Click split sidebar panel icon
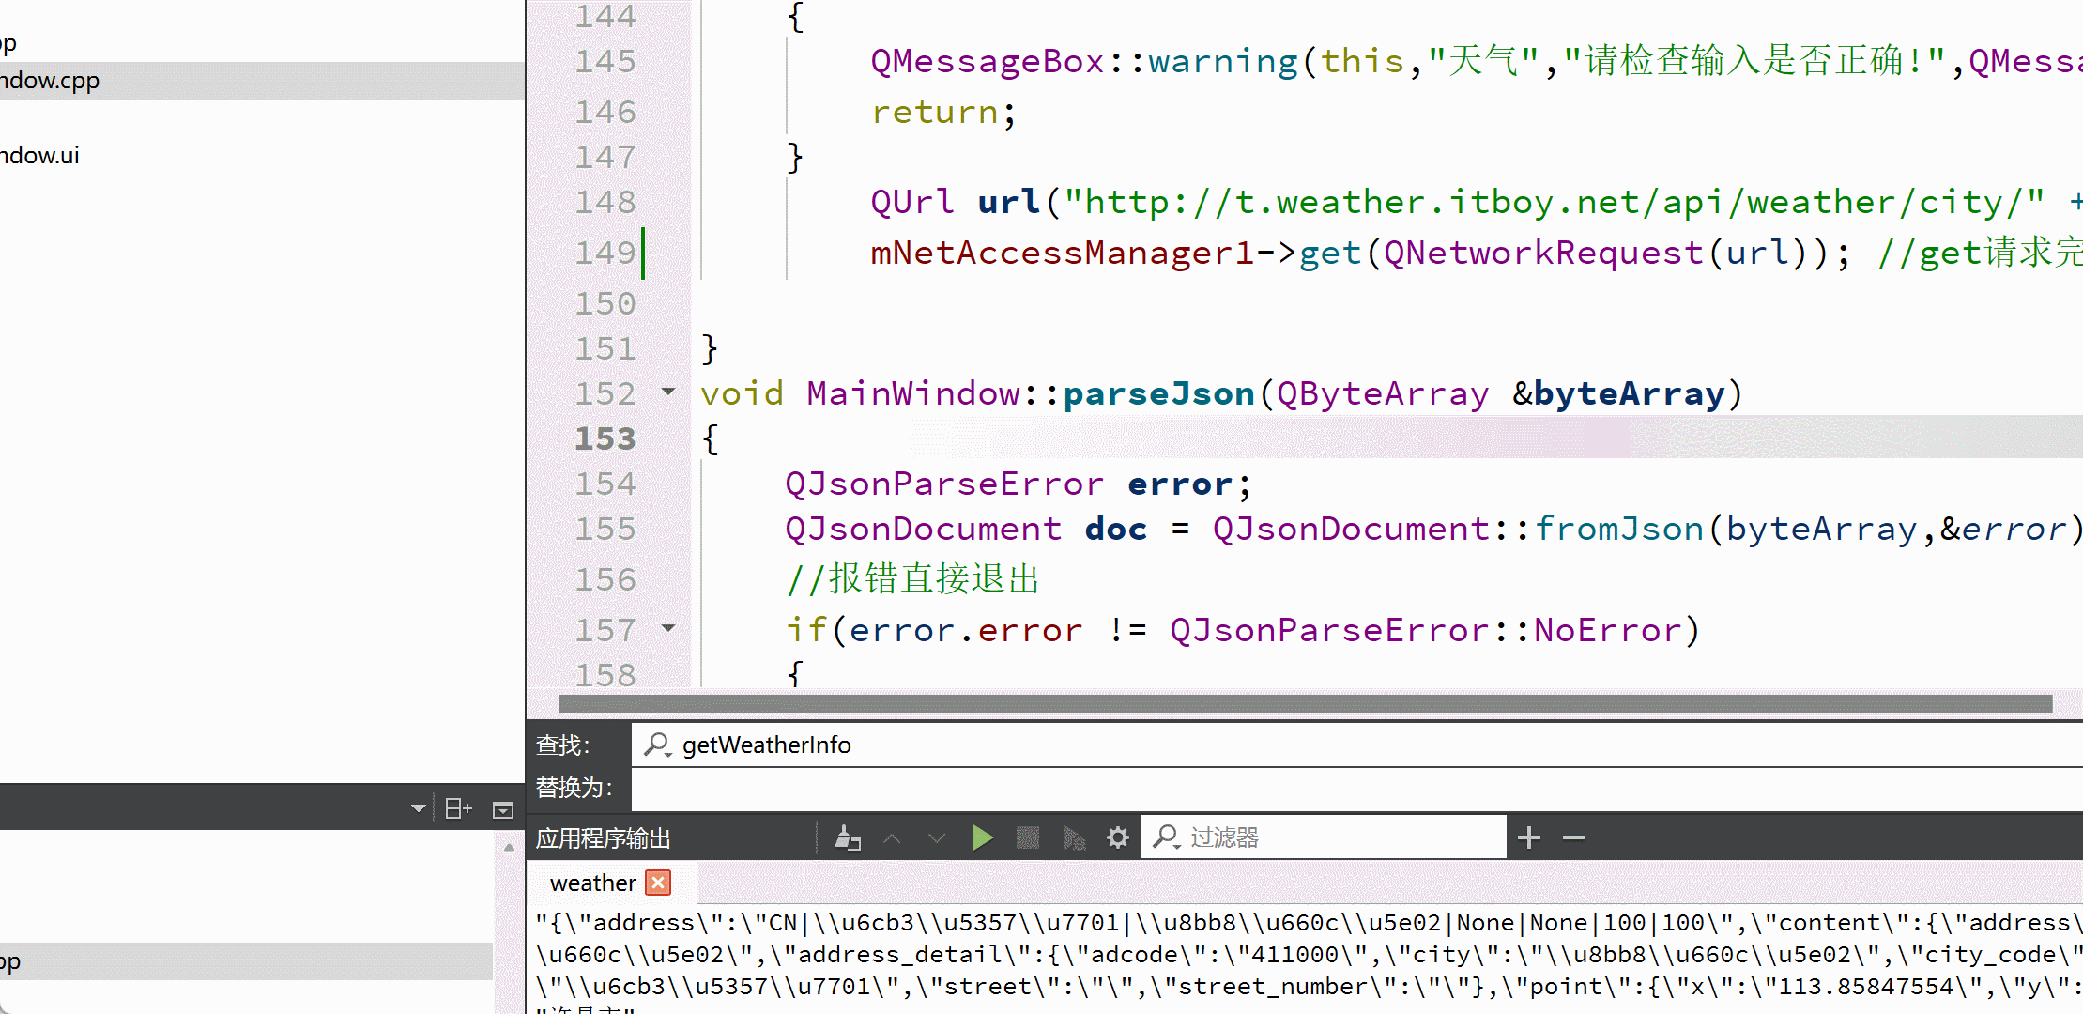The image size is (2083, 1014). click(x=458, y=808)
